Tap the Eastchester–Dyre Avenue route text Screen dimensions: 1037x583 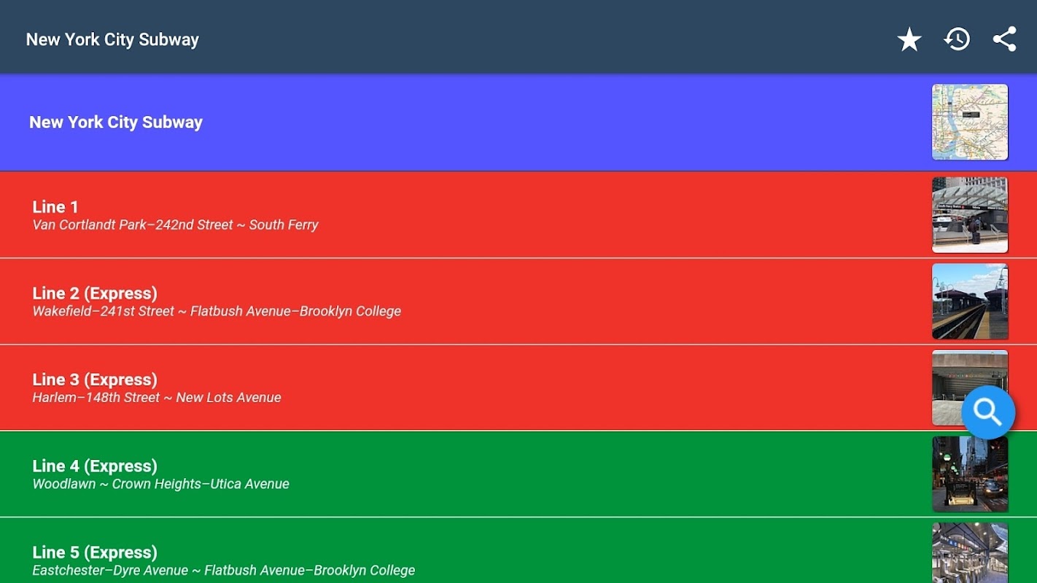(223, 571)
